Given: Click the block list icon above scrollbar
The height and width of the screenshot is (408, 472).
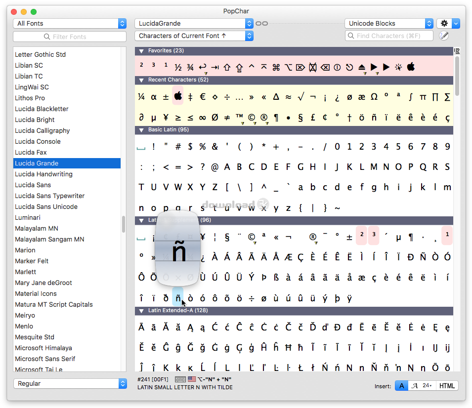Looking at the screenshot, I should pos(457,51).
